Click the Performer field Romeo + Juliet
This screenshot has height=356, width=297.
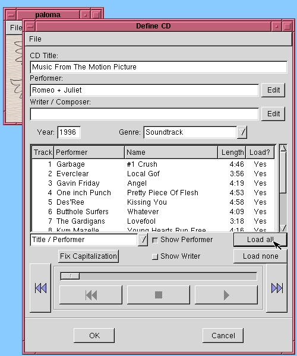pyautogui.click(x=144, y=90)
